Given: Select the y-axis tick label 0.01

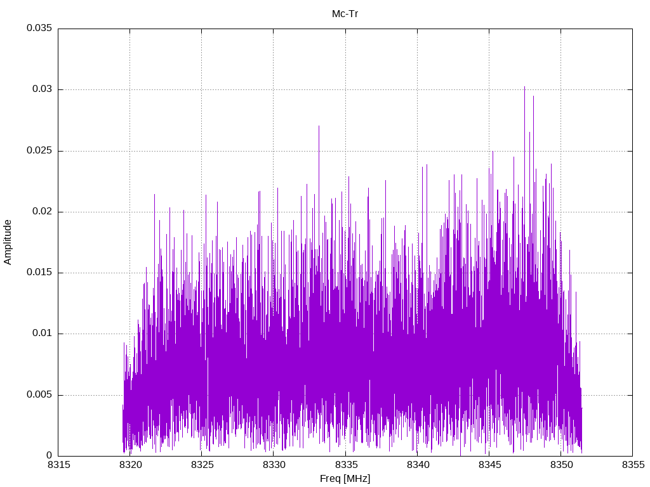Looking at the screenshot, I should point(43,334).
